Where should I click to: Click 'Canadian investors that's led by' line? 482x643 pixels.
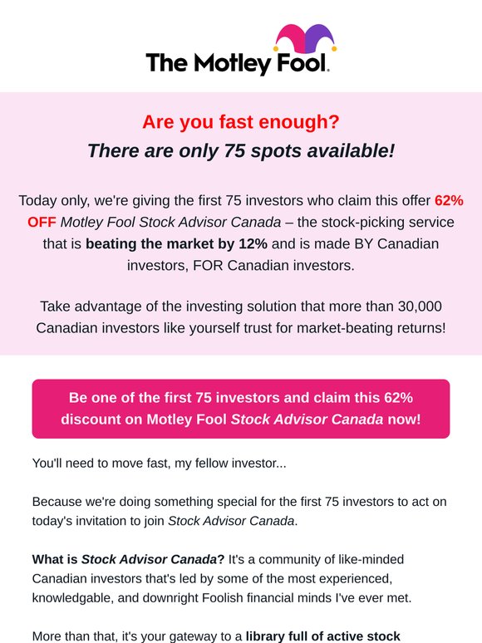(212, 579)
